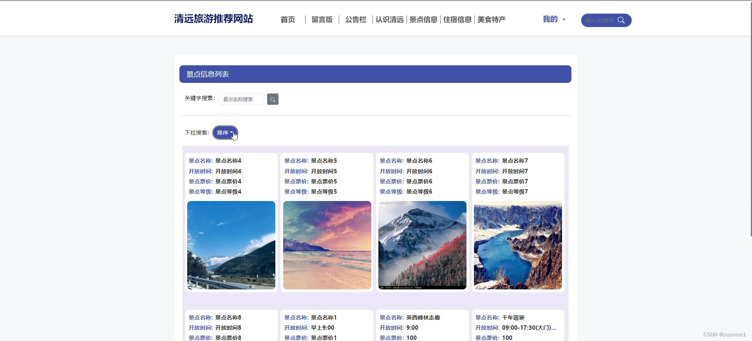Viewport: 752px width, 341px height.
Task: Click the 景点名称6 title text
Action: point(419,161)
